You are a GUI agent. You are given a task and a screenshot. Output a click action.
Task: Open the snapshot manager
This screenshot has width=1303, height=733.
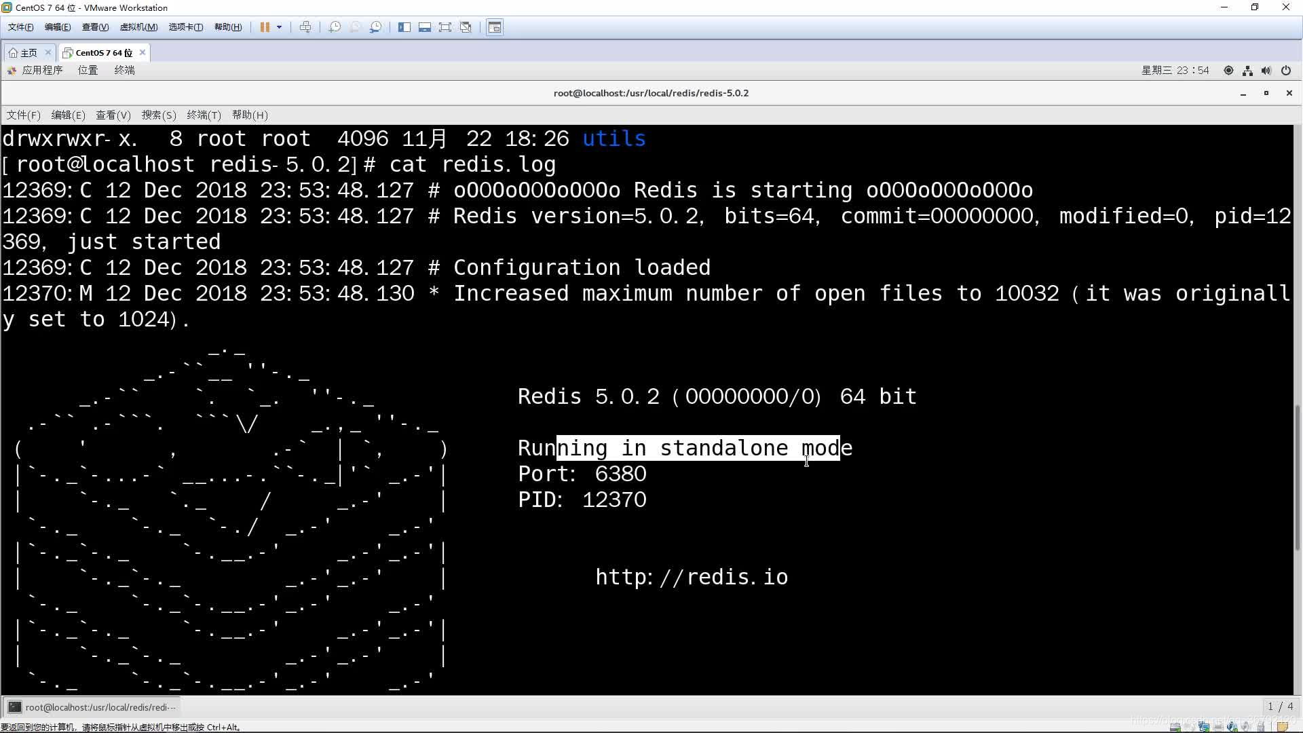375,27
